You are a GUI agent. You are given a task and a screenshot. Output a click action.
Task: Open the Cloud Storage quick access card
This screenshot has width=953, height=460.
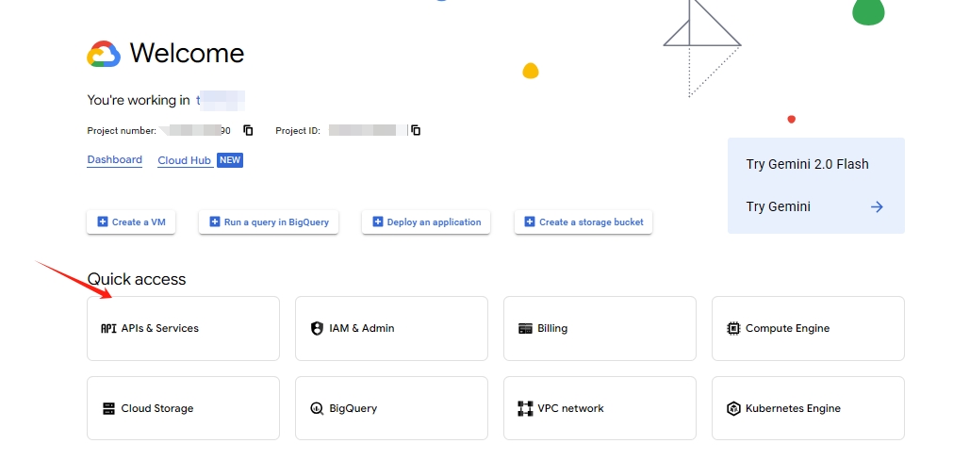(x=183, y=408)
